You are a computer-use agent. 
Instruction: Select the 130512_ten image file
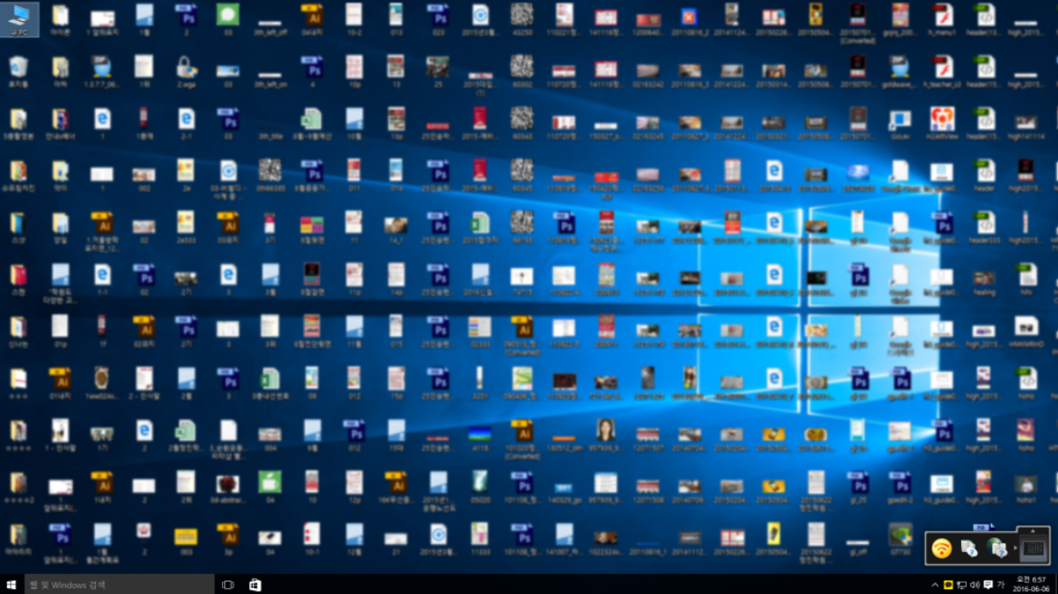[x=563, y=443]
